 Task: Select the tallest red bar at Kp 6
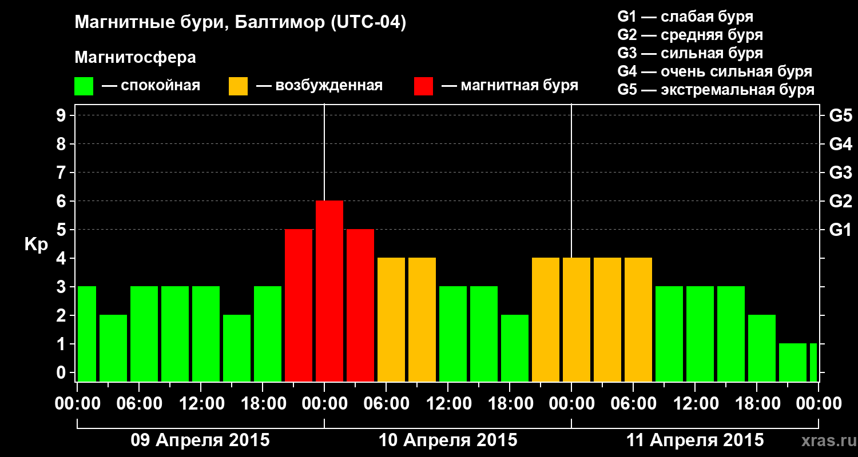(329, 291)
